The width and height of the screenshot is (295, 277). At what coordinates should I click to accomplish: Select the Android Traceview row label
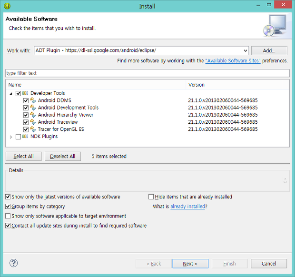click(58, 122)
